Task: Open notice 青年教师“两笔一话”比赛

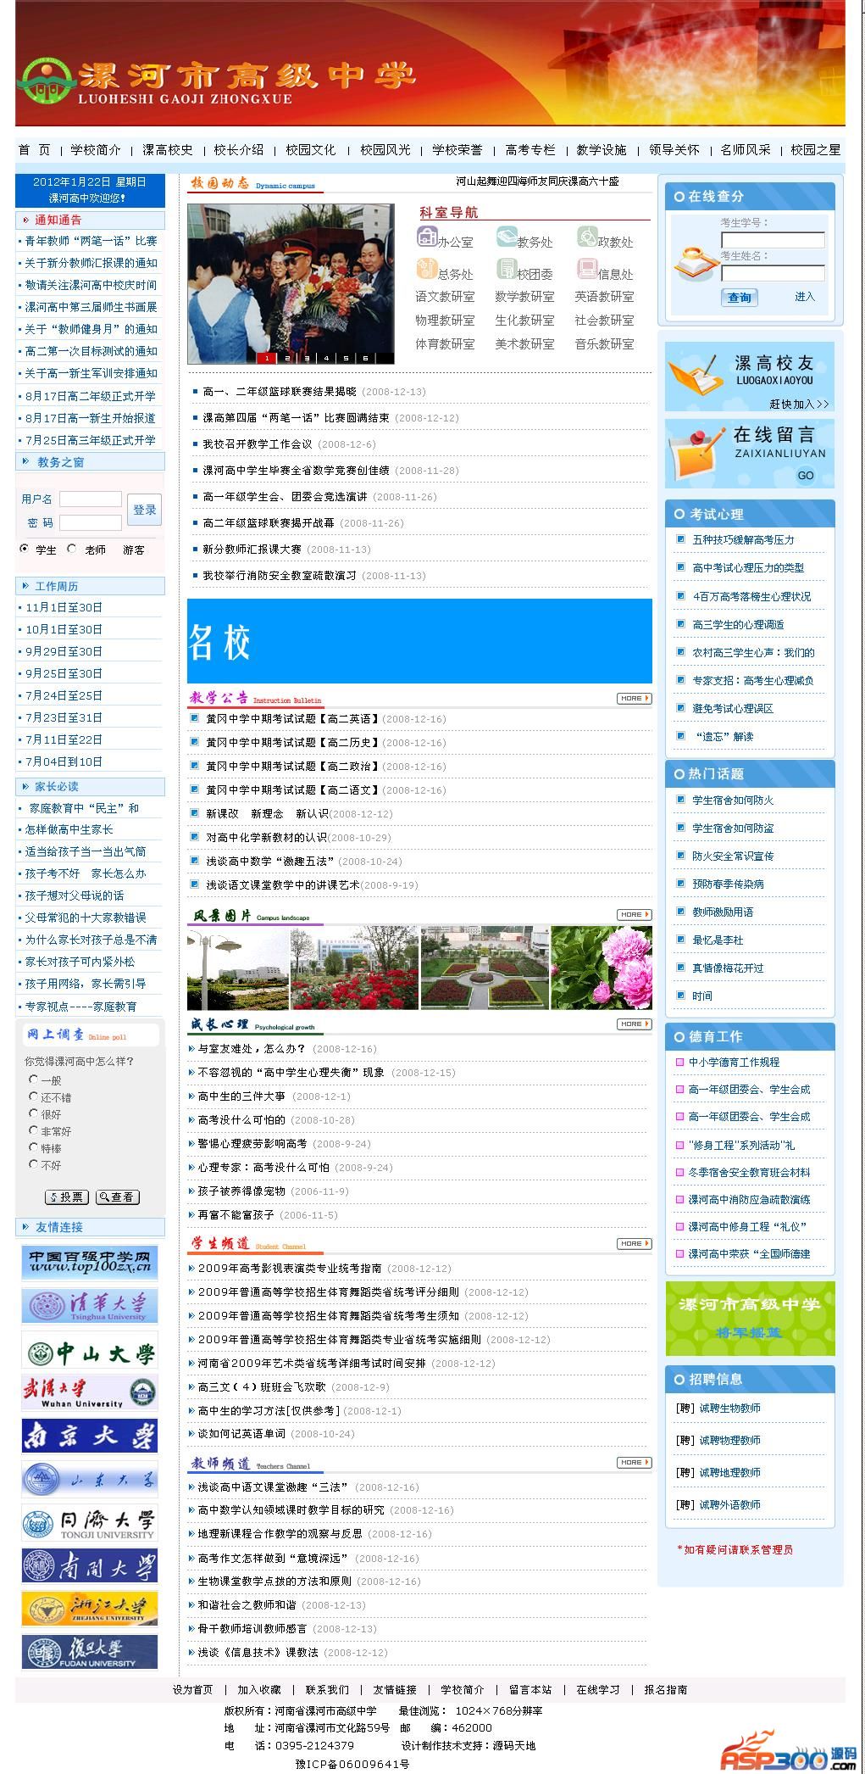Action: coord(91,241)
